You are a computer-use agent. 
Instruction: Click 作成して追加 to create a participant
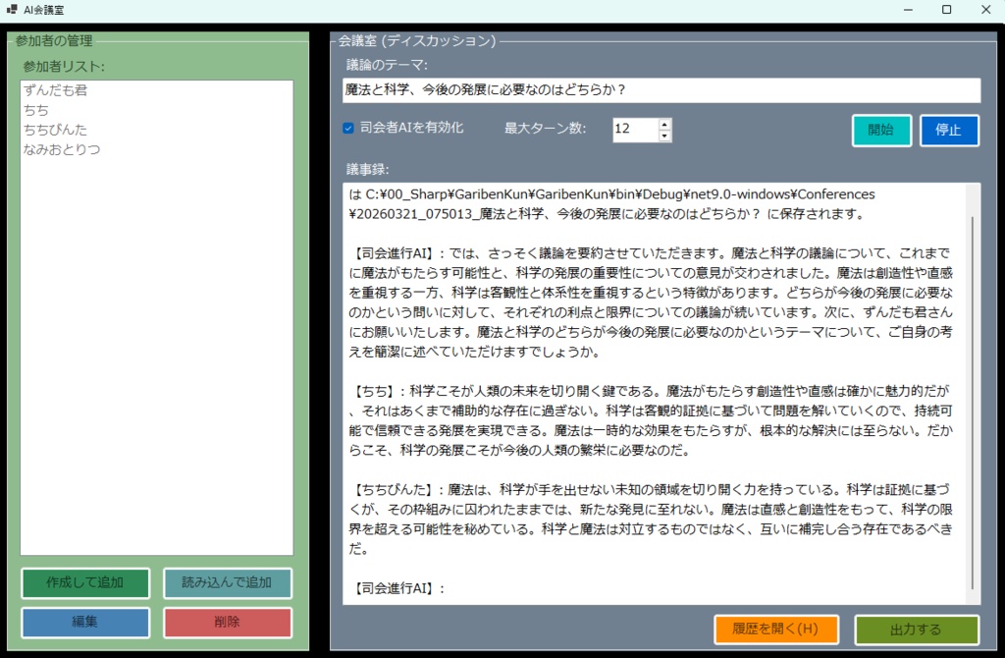84,582
